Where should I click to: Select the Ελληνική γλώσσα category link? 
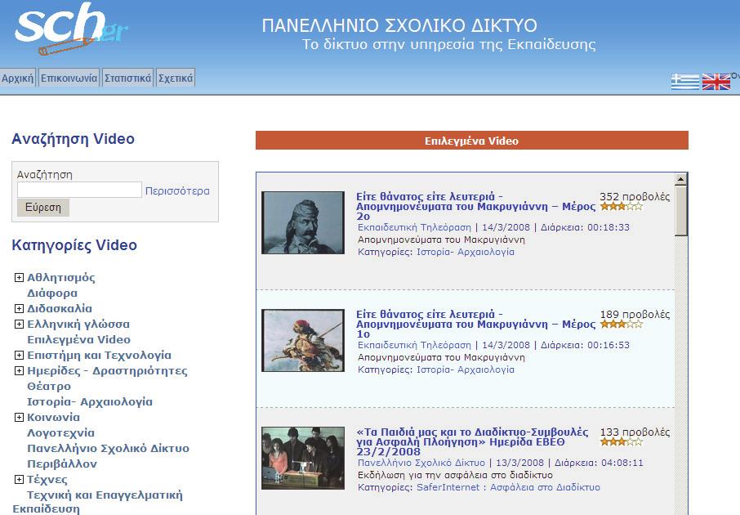pos(78,324)
